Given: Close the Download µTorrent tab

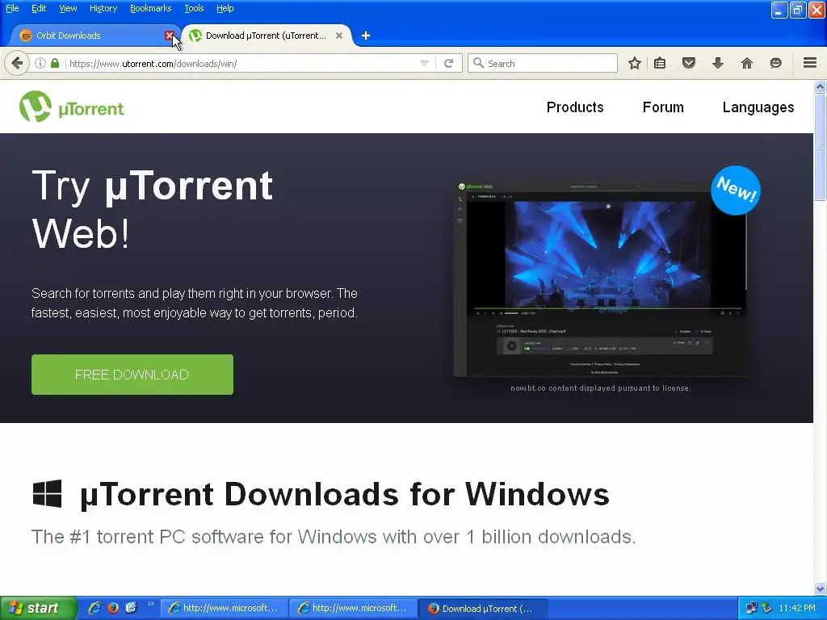Looking at the screenshot, I should click(339, 36).
